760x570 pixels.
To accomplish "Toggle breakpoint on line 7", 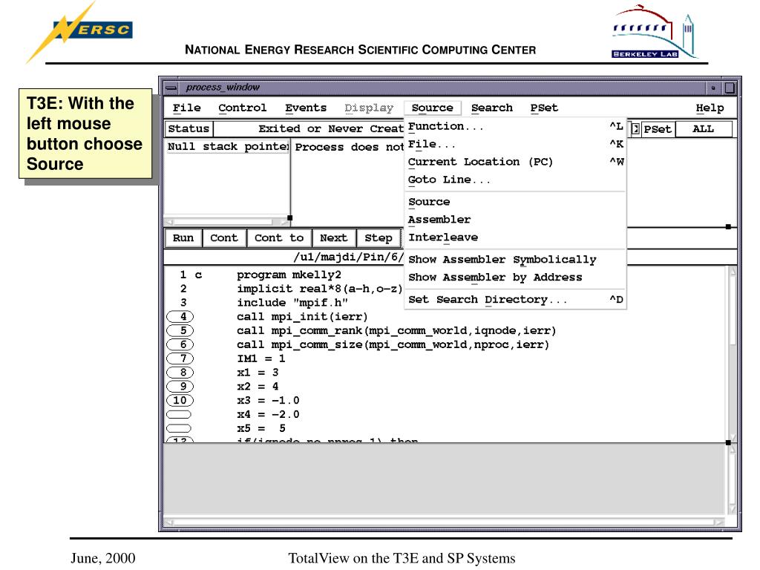I will [x=180, y=358].
